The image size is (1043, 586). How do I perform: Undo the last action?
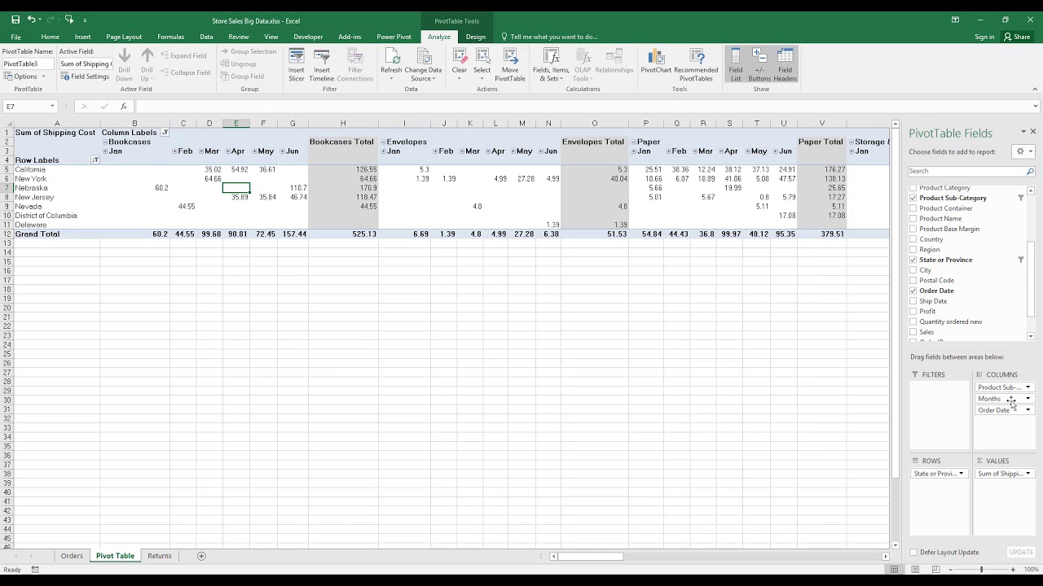pyautogui.click(x=31, y=19)
